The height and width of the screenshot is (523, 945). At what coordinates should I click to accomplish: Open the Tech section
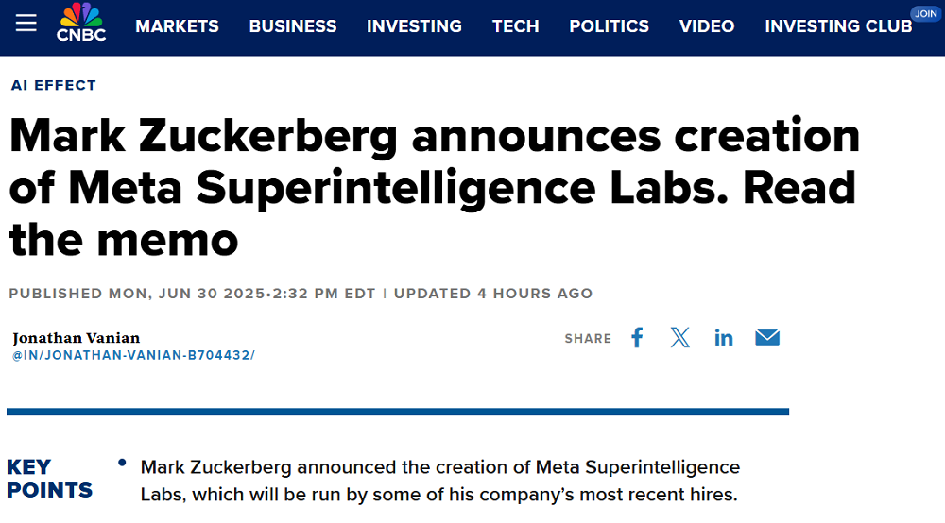[x=515, y=26]
